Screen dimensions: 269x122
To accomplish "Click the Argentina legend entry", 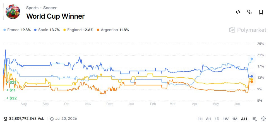I will 113,30.
